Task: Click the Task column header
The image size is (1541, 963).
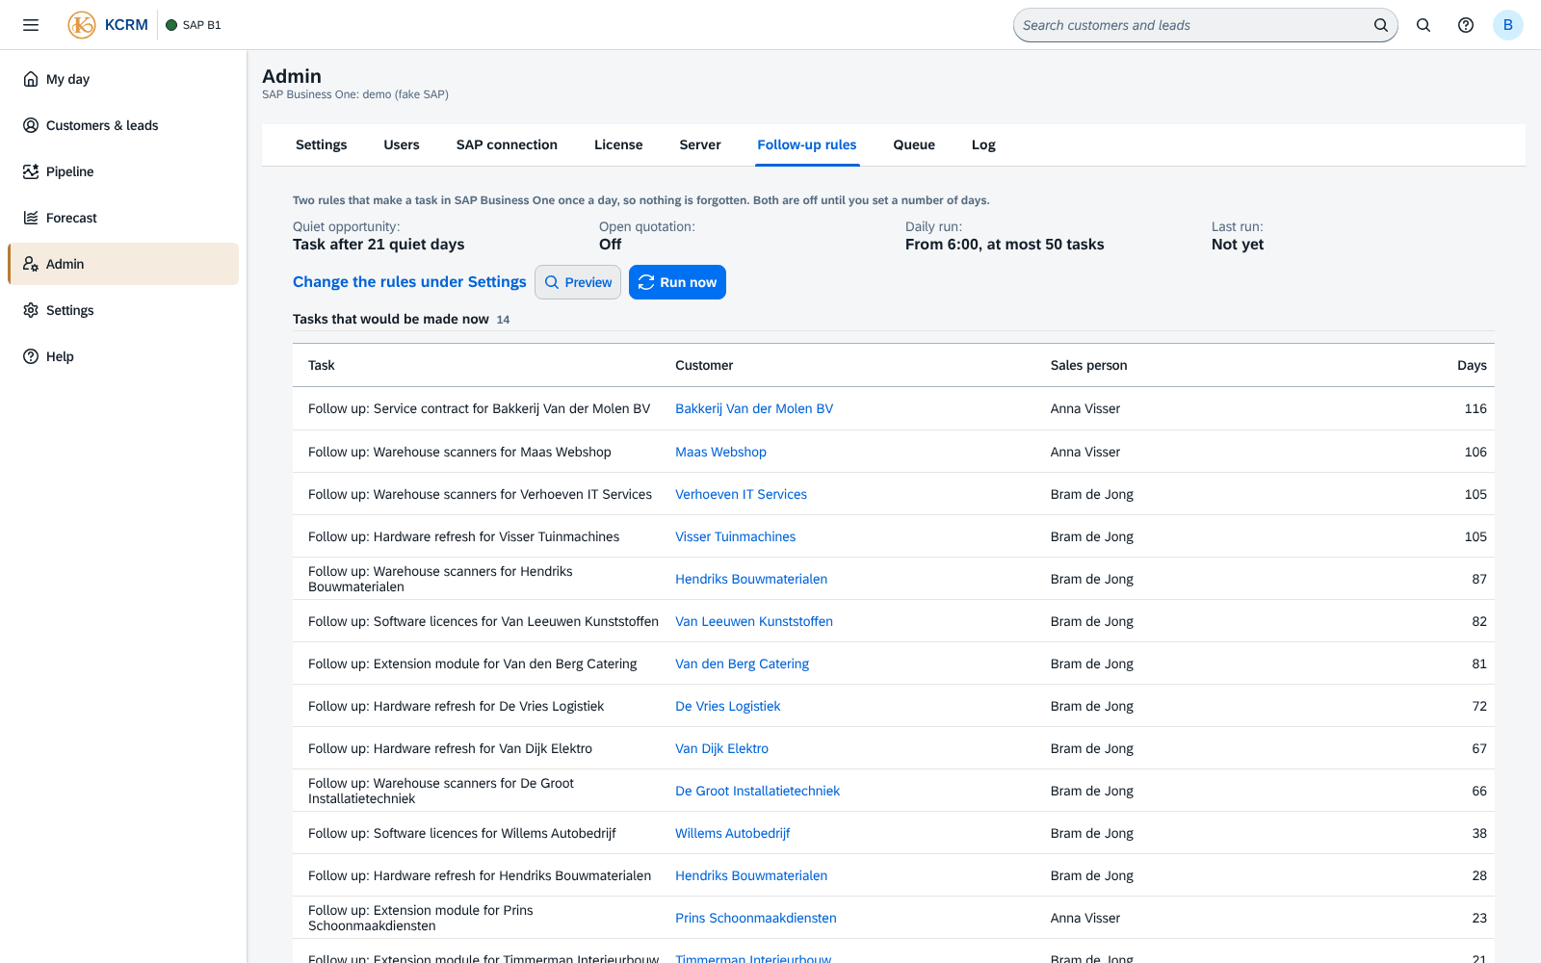Action: (x=322, y=365)
